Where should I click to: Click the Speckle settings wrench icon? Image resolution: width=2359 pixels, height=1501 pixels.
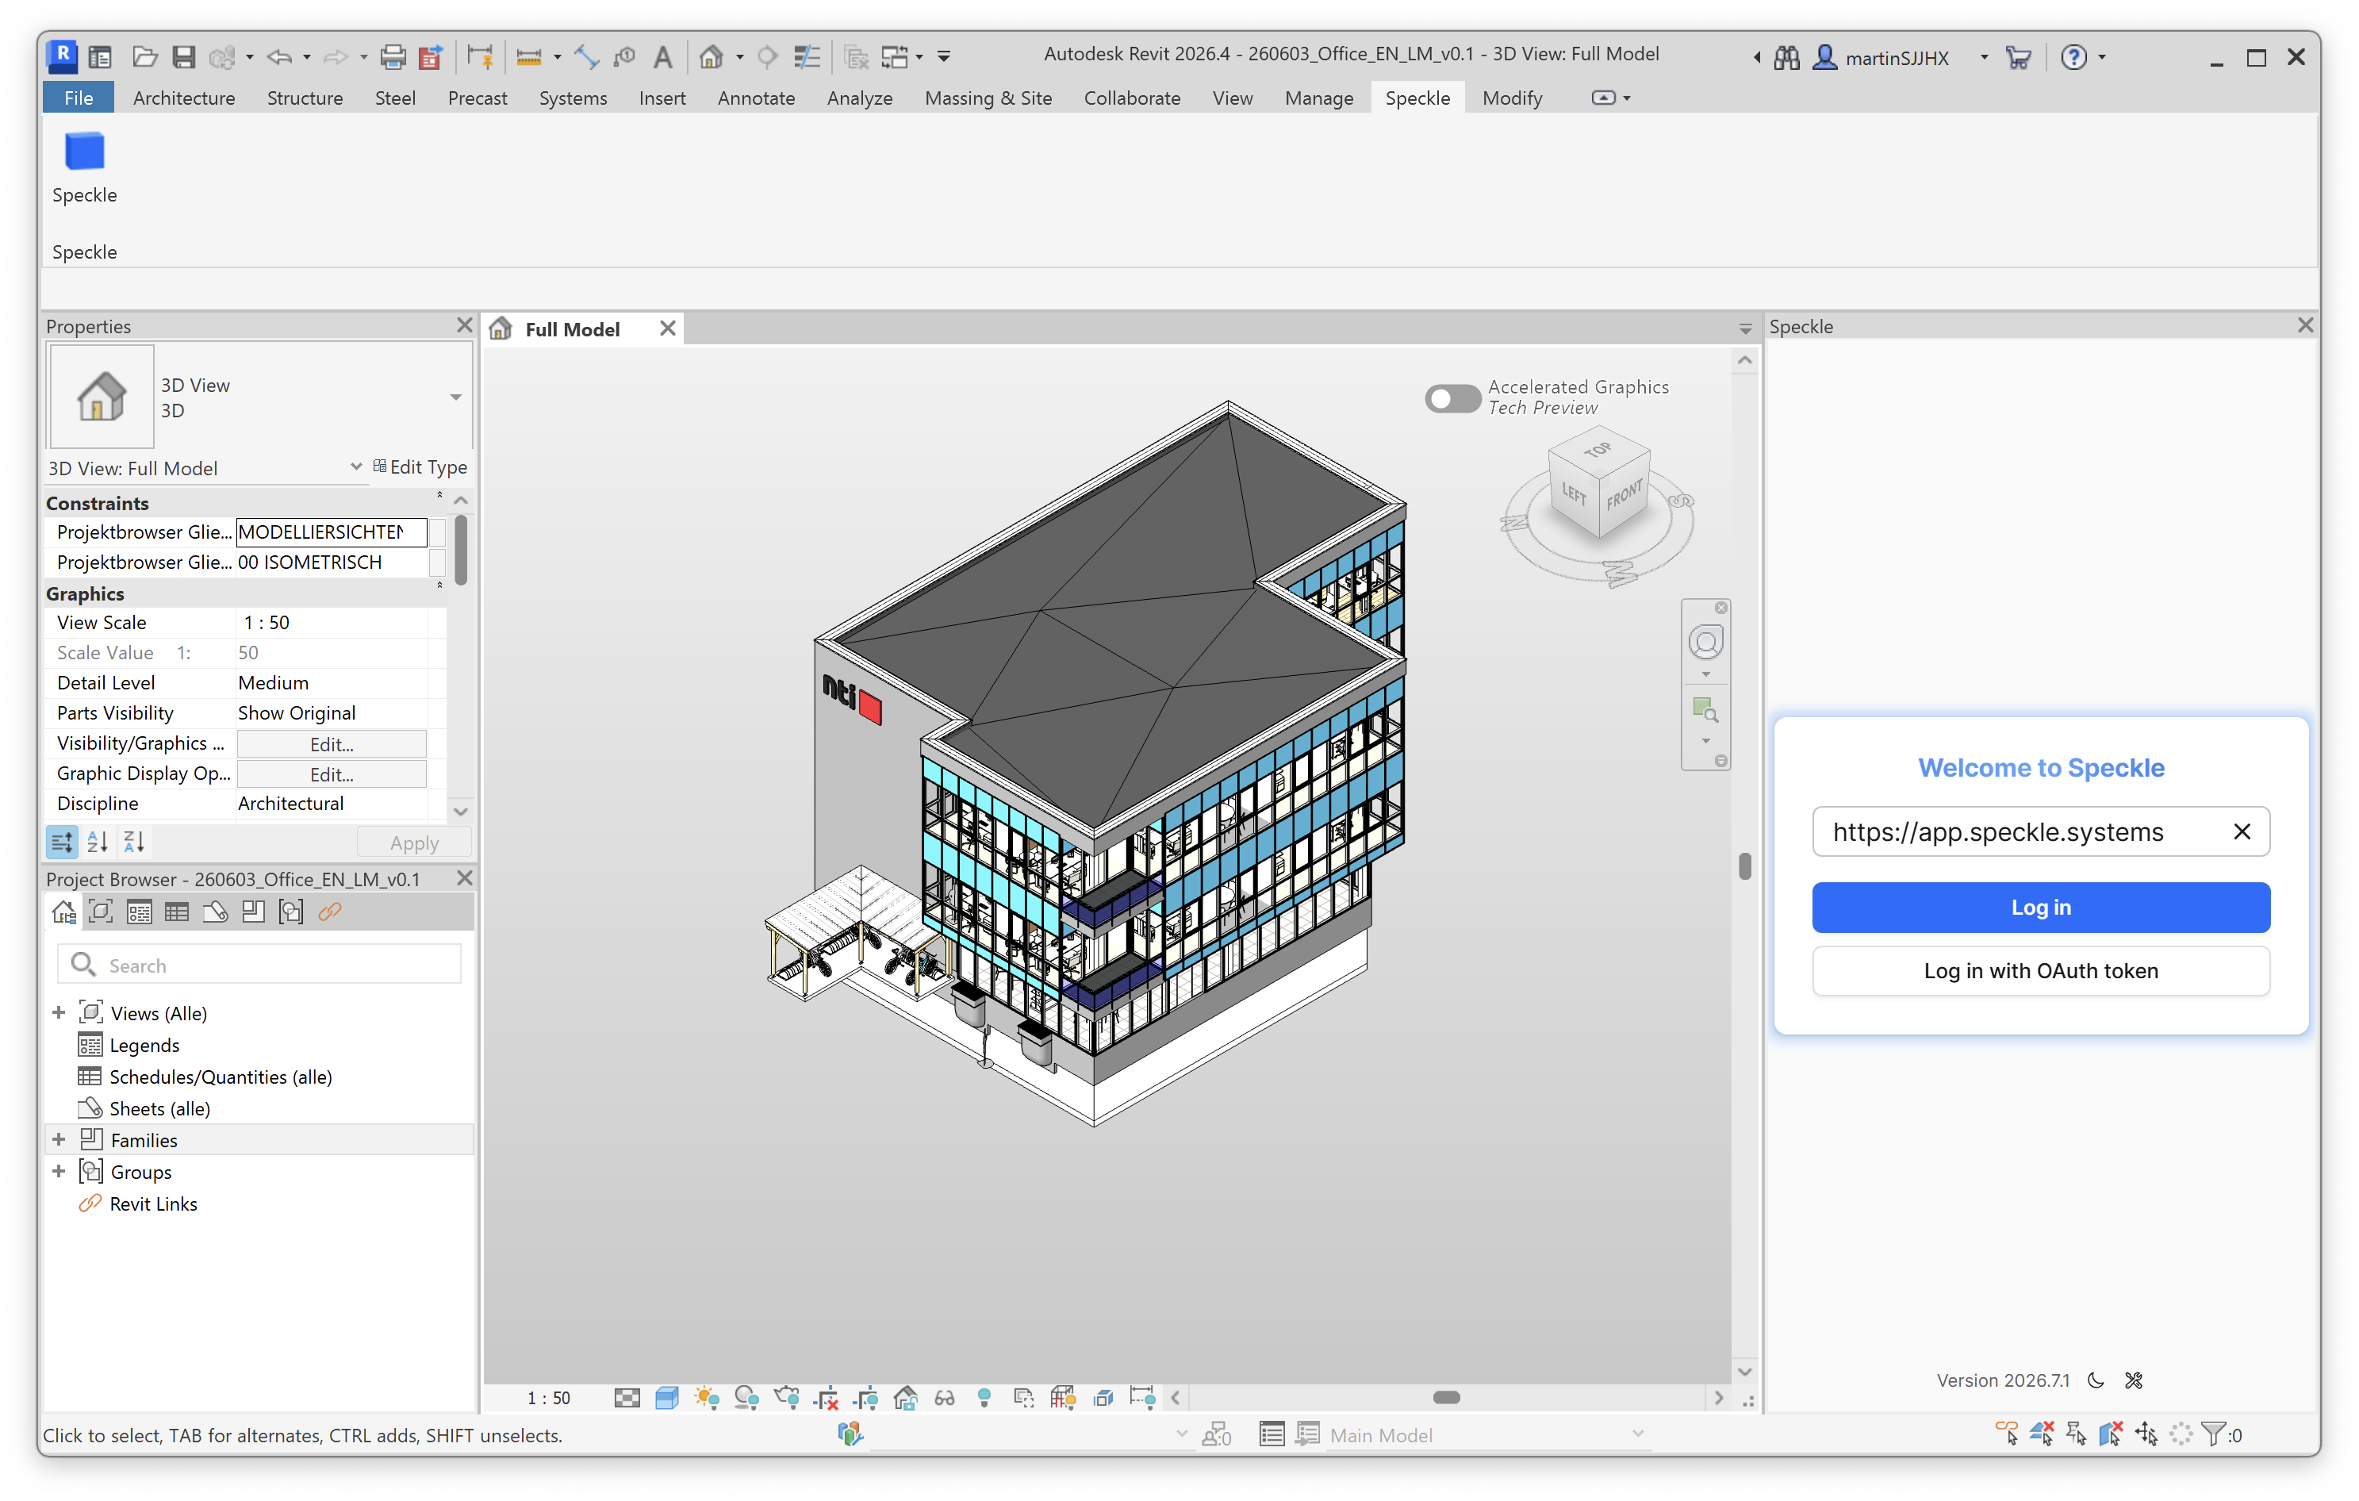(x=2134, y=1380)
